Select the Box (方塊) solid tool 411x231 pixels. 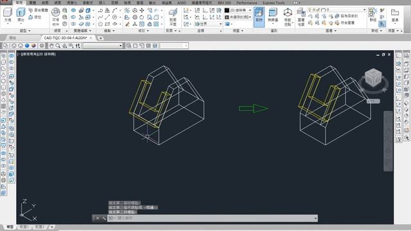[x=8, y=15]
